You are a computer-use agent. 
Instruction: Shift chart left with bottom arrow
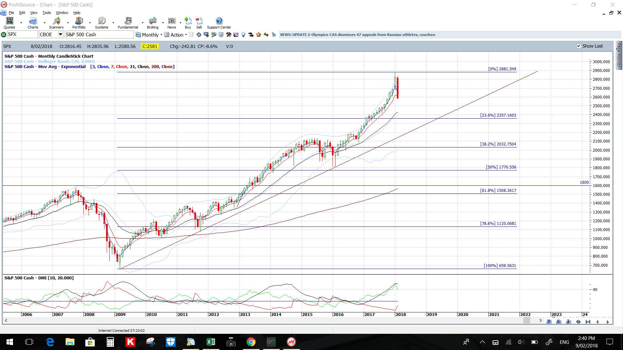597,322
